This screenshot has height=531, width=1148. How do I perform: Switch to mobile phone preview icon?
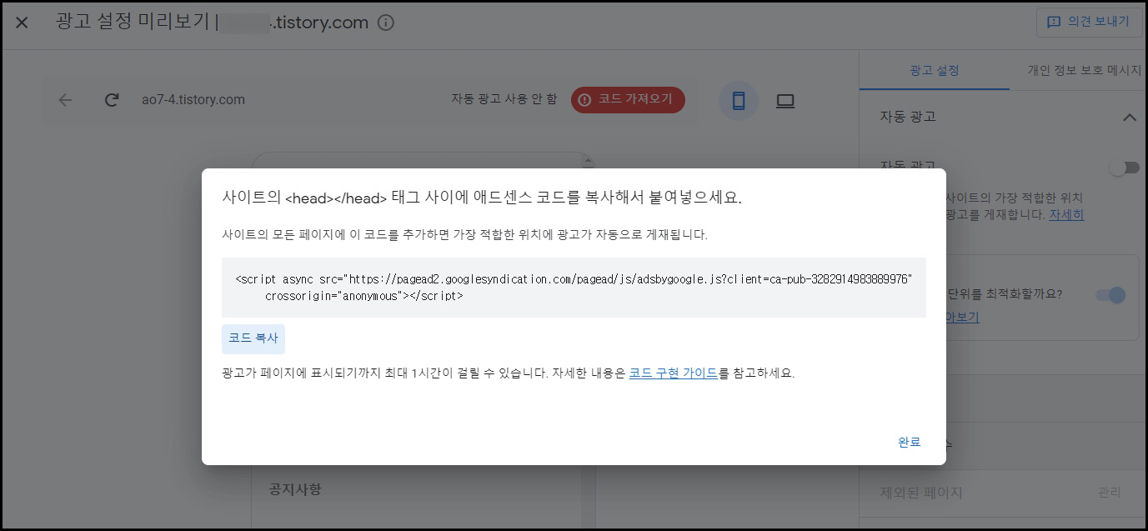tap(738, 101)
